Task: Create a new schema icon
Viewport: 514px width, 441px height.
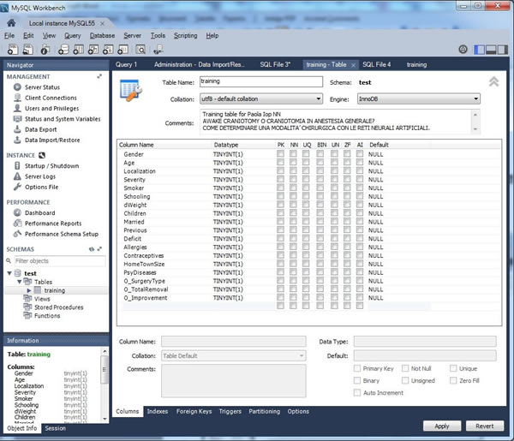Action: [63, 50]
